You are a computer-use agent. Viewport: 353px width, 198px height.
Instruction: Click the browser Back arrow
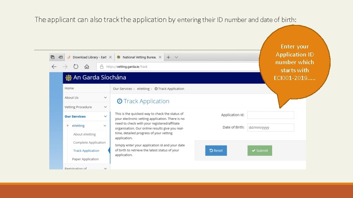click(x=54, y=67)
